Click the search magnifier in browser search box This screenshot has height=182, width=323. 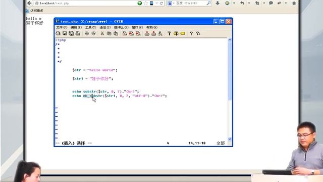[x=208, y=3]
